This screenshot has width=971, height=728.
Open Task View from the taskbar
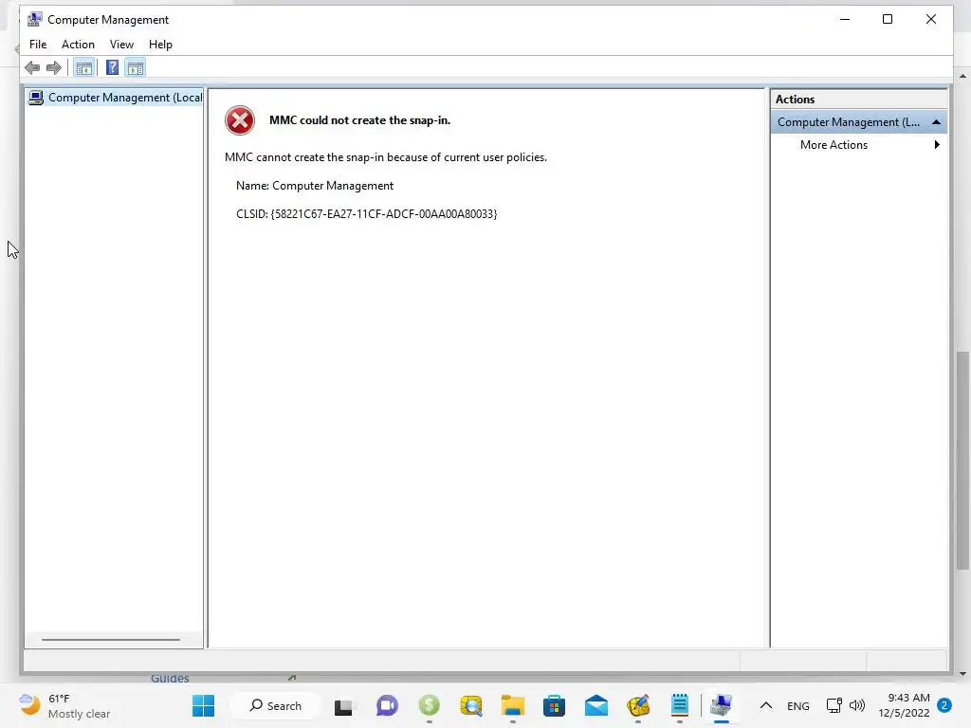pos(343,706)
